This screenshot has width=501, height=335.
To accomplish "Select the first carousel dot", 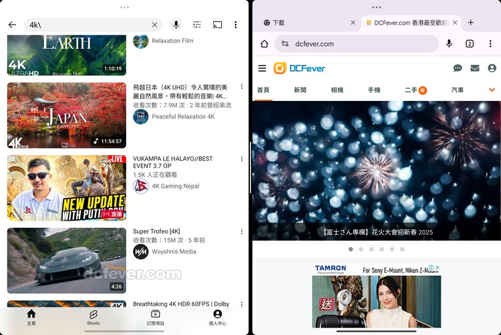I will (351, 249).
